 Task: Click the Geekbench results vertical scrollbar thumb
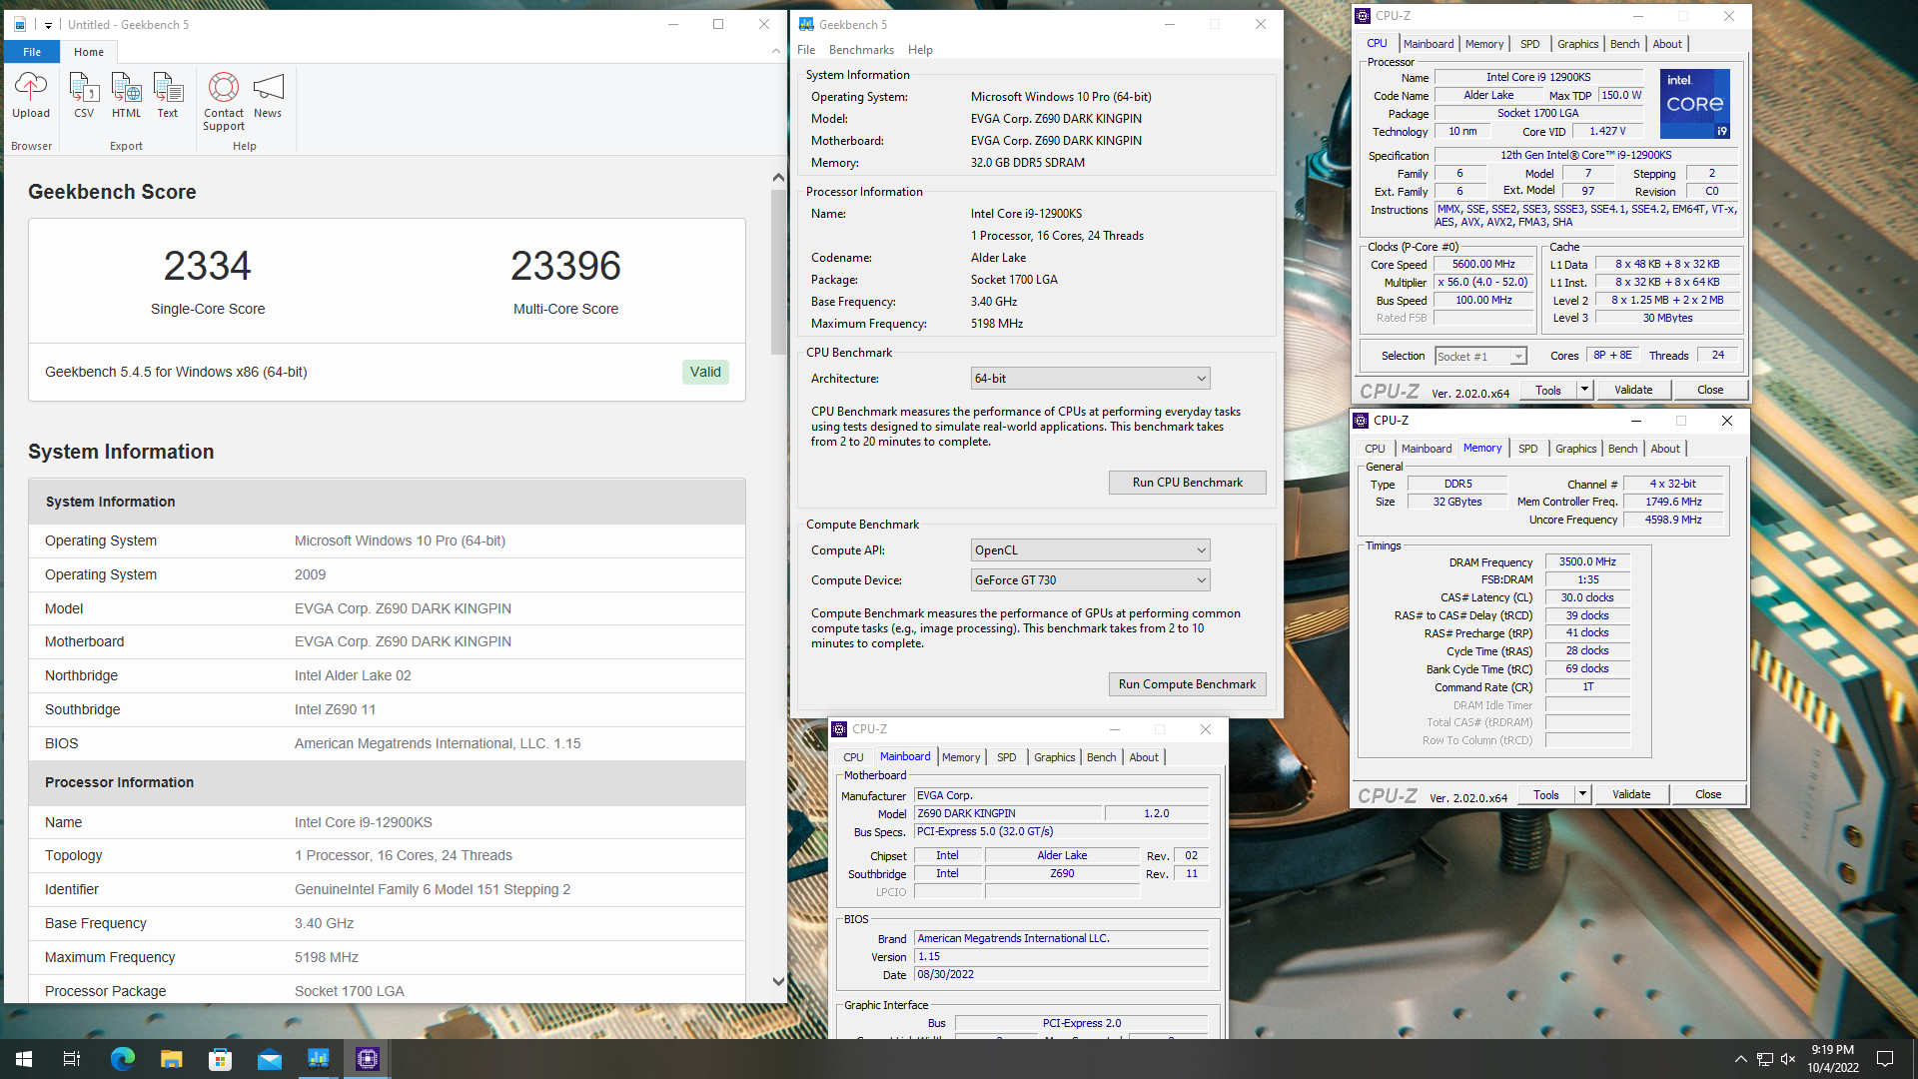(778, 272)
